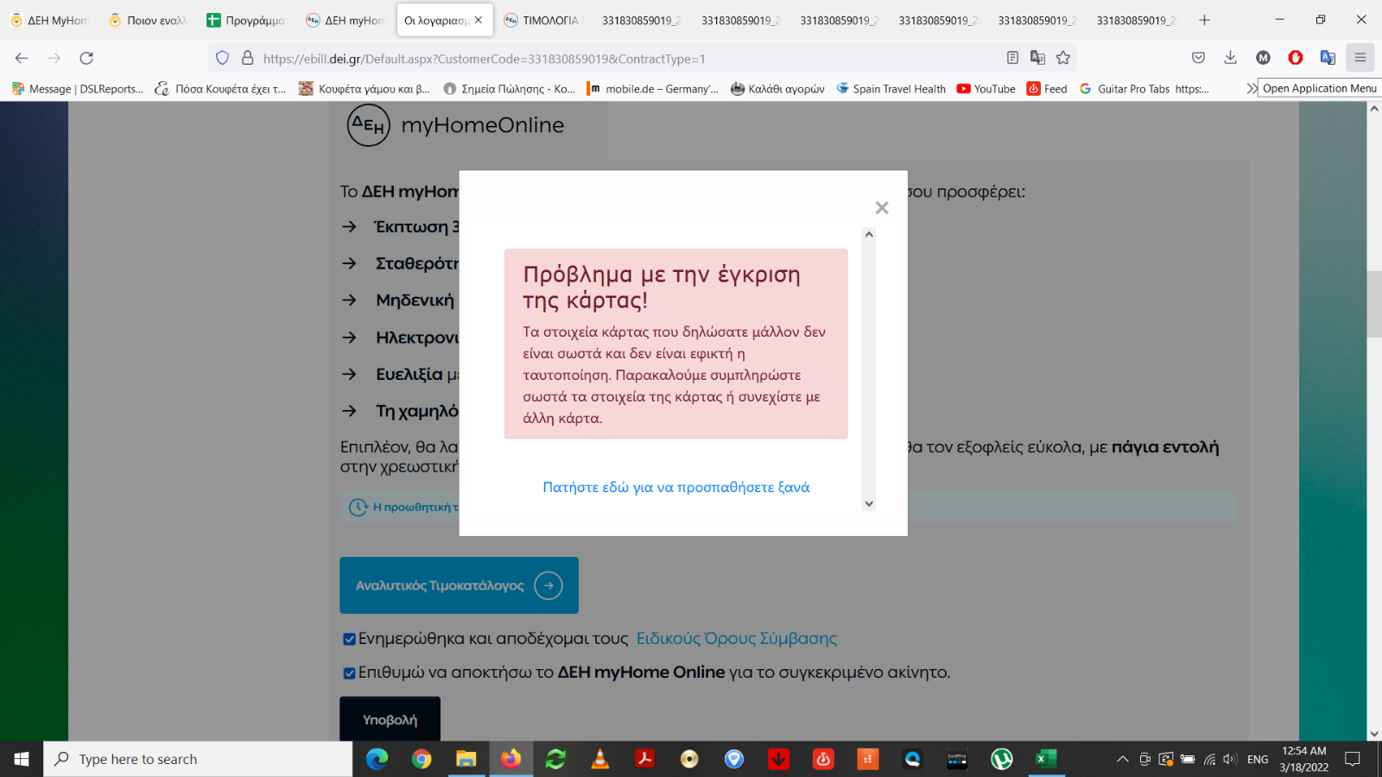Open the Spain Travel Health bookmark
Screen dimensions: 1382x777
click(891, 88)
